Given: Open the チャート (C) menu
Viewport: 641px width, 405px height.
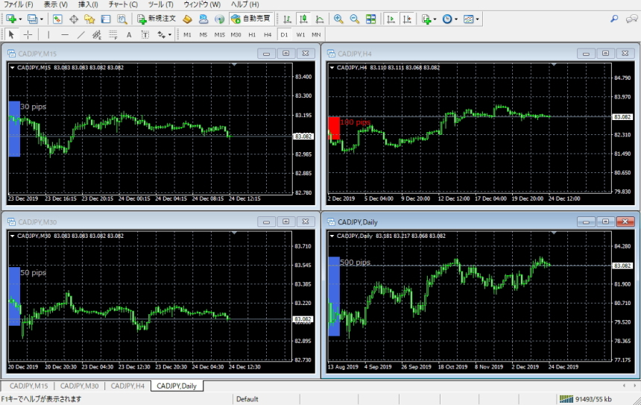Looking at the screenshot, I should click(x=123, y=4).
